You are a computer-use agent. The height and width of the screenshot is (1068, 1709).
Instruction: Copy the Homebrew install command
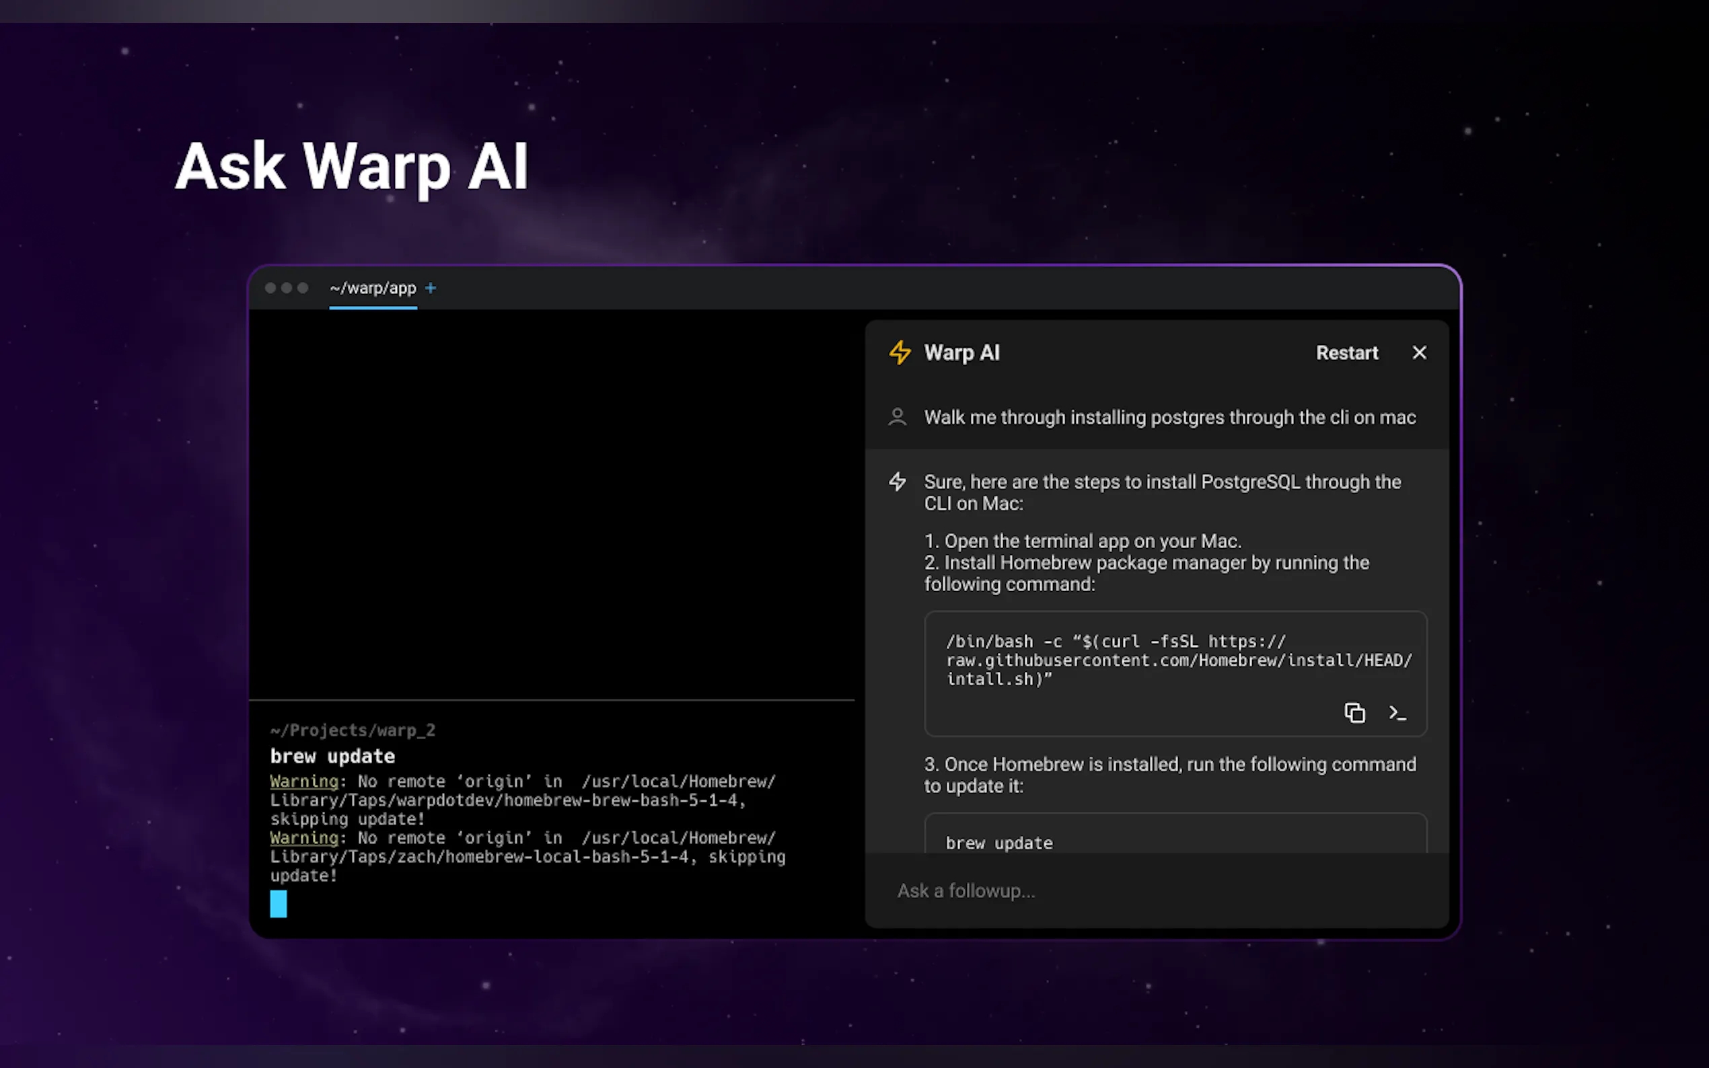point(1354,713)
